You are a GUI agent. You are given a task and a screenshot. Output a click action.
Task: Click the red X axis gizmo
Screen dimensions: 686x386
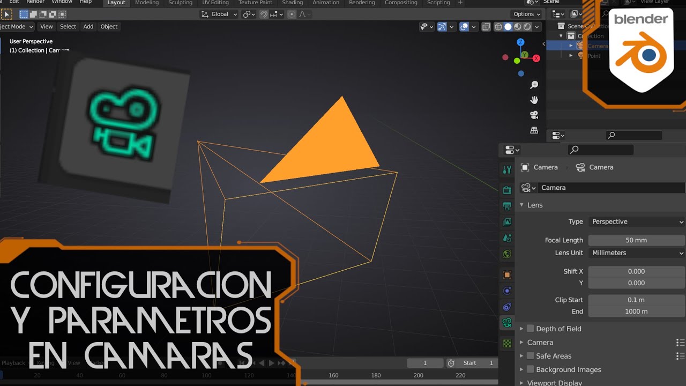(x=536, y=58)
